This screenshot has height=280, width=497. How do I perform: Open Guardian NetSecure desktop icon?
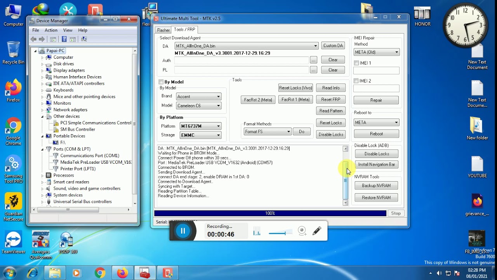(x=13, y=208)
